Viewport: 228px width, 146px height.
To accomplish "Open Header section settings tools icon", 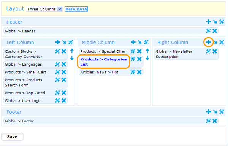I will pyautogui.click(x=222, y=22).
